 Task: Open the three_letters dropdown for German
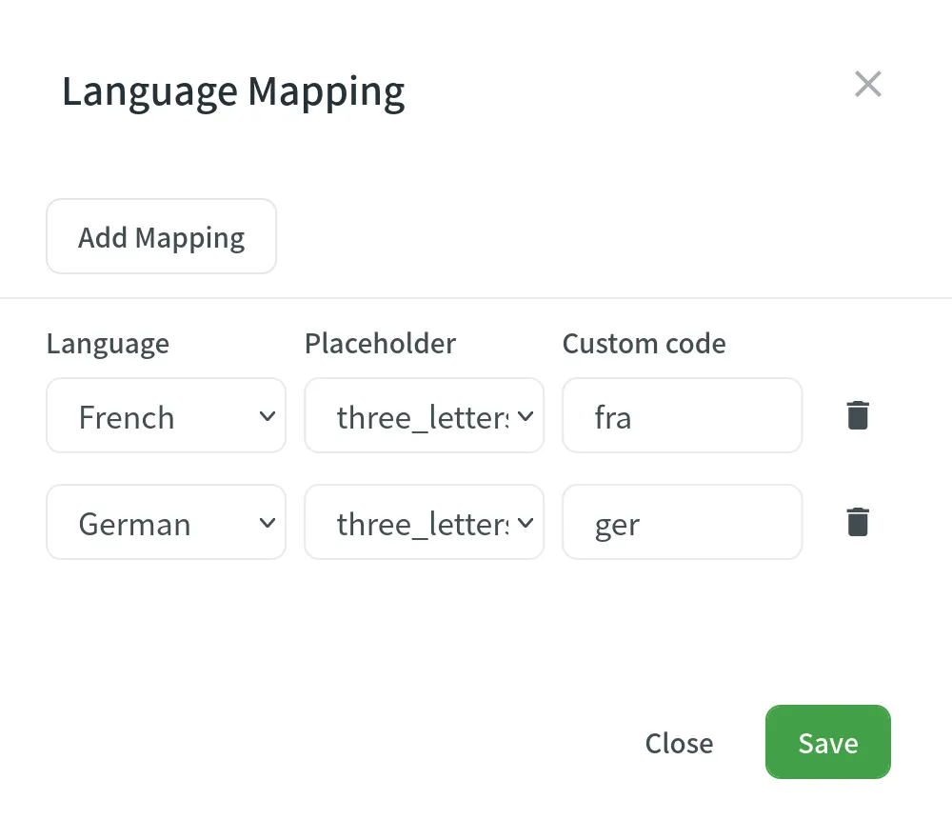(x=424, y=522)
